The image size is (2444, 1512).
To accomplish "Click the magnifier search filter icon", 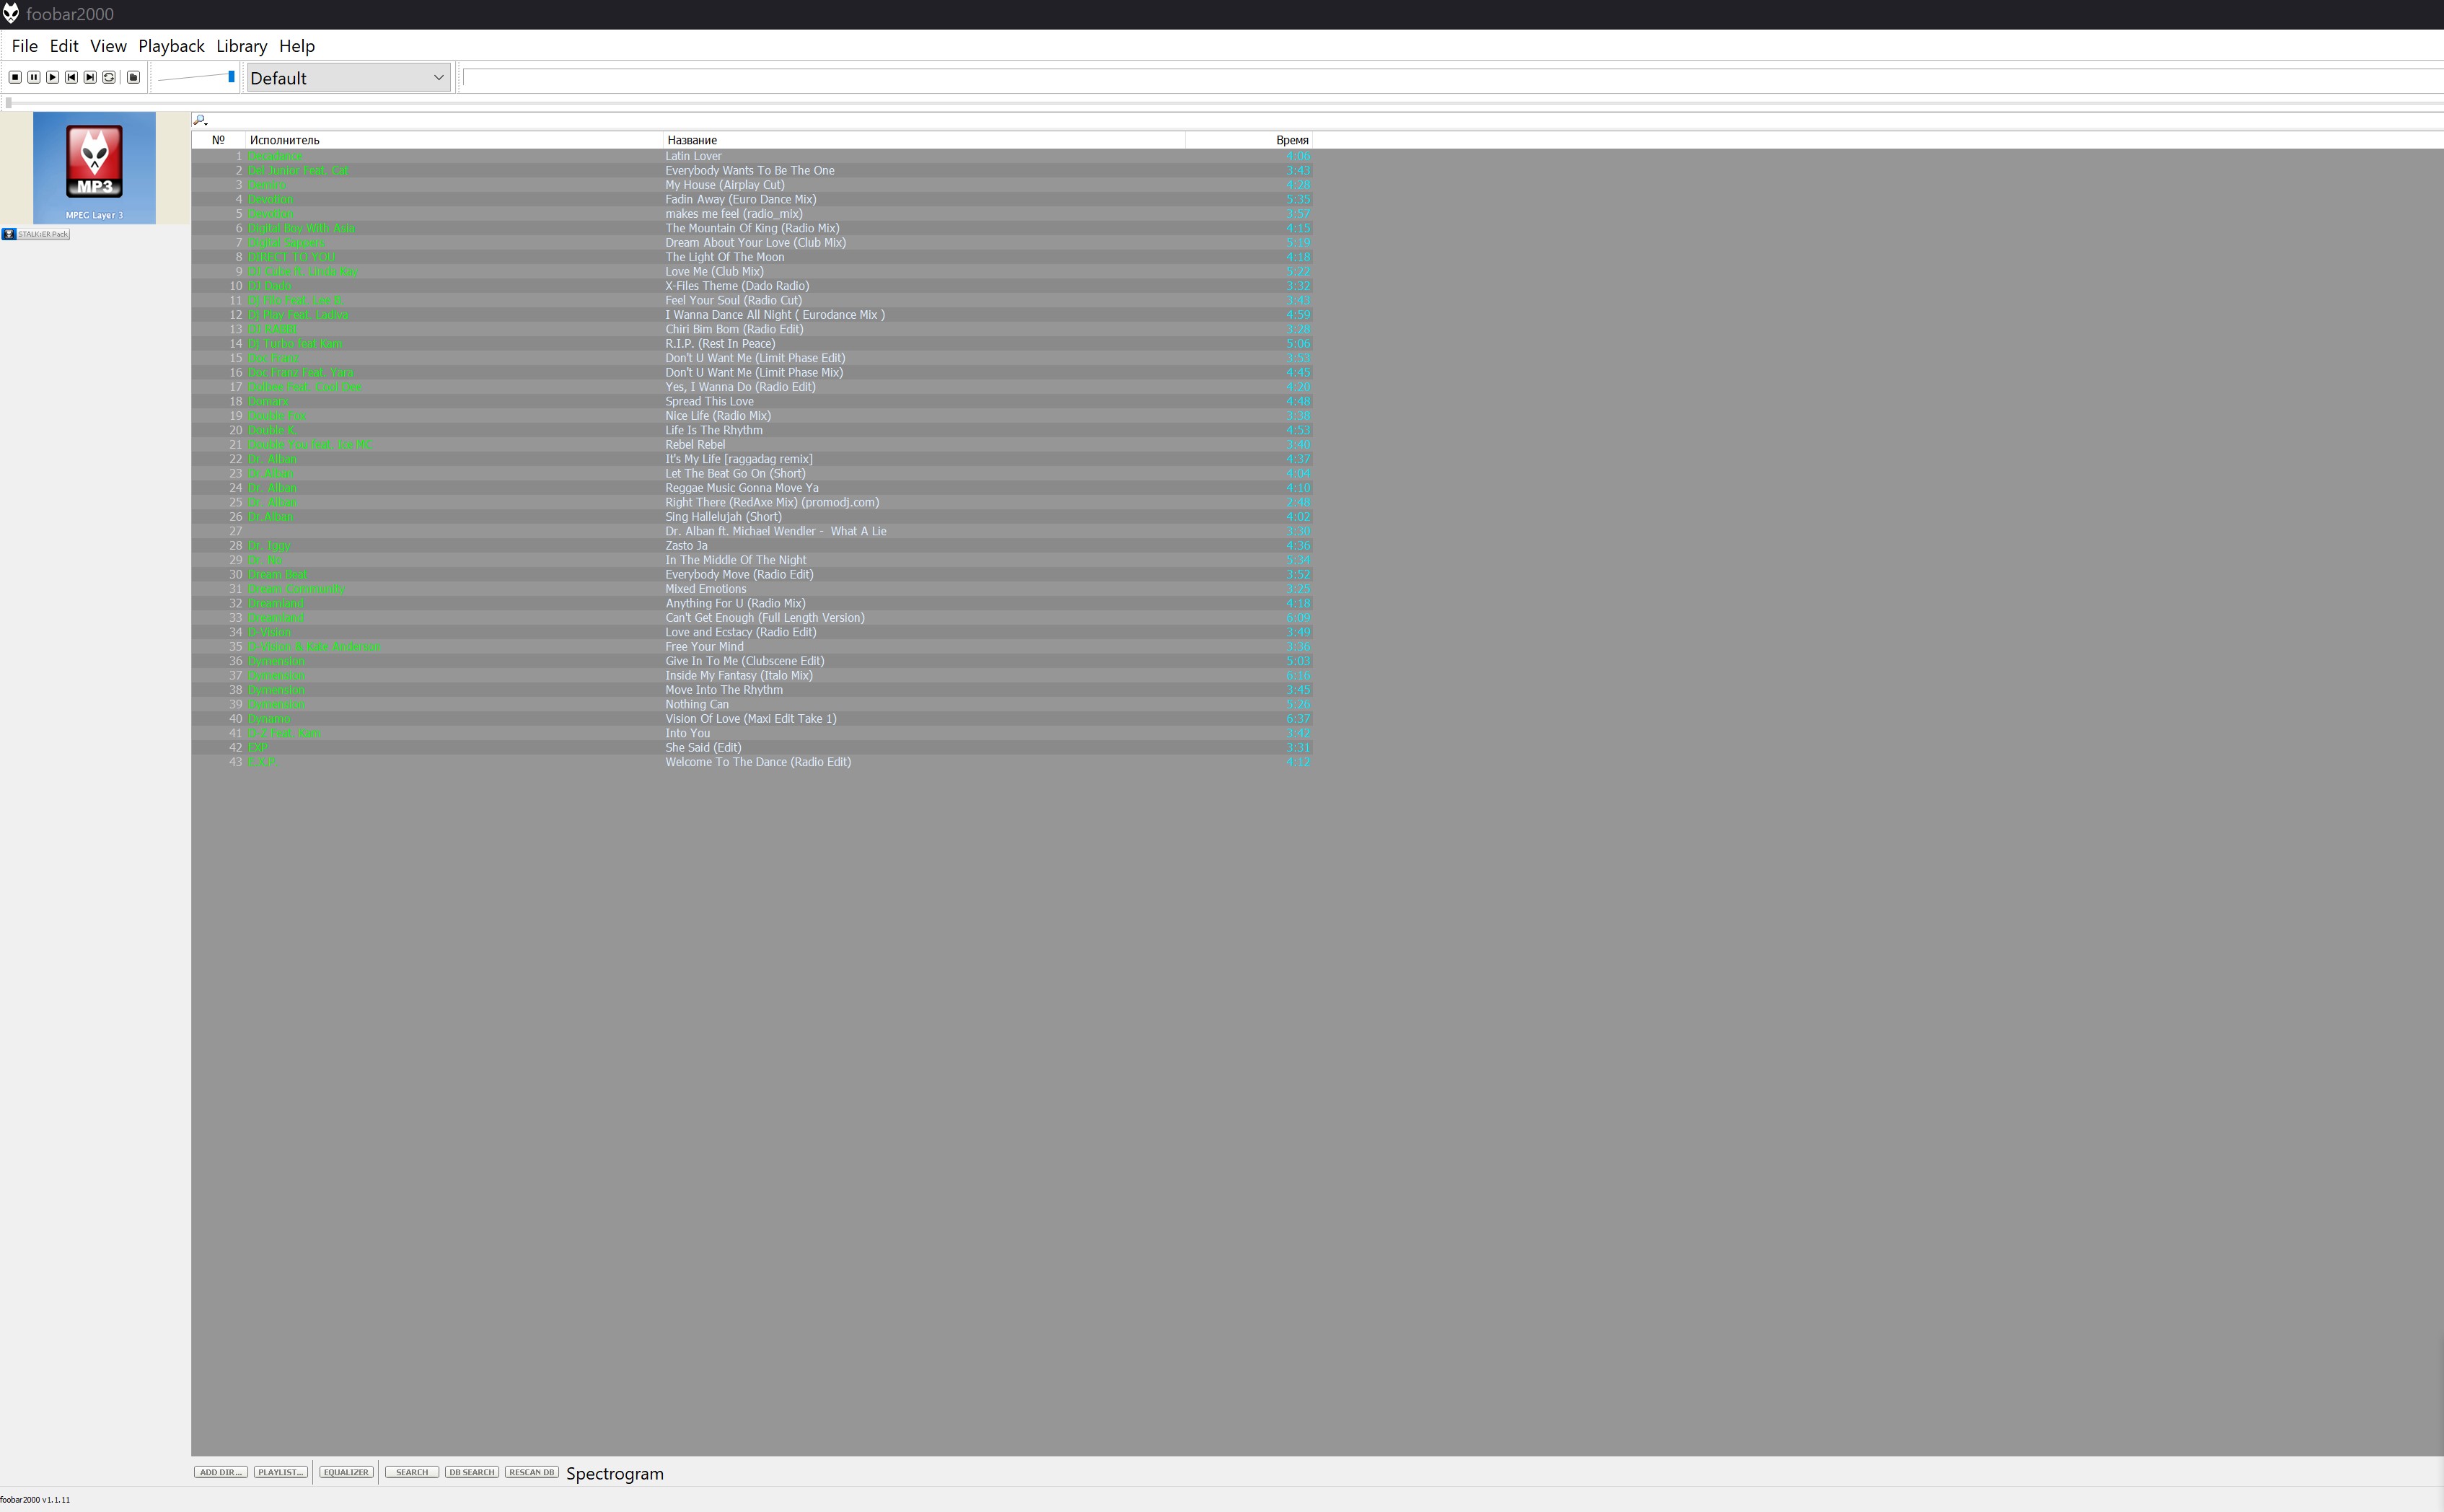I will pos(199,120).
